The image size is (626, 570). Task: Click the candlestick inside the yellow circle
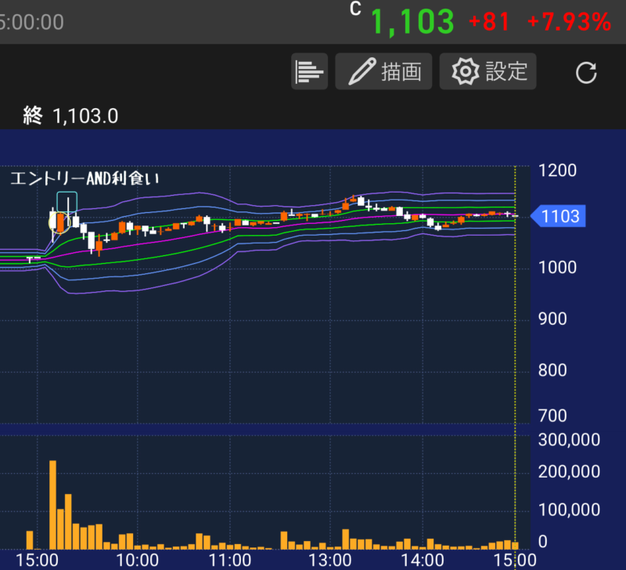point(60,222)
